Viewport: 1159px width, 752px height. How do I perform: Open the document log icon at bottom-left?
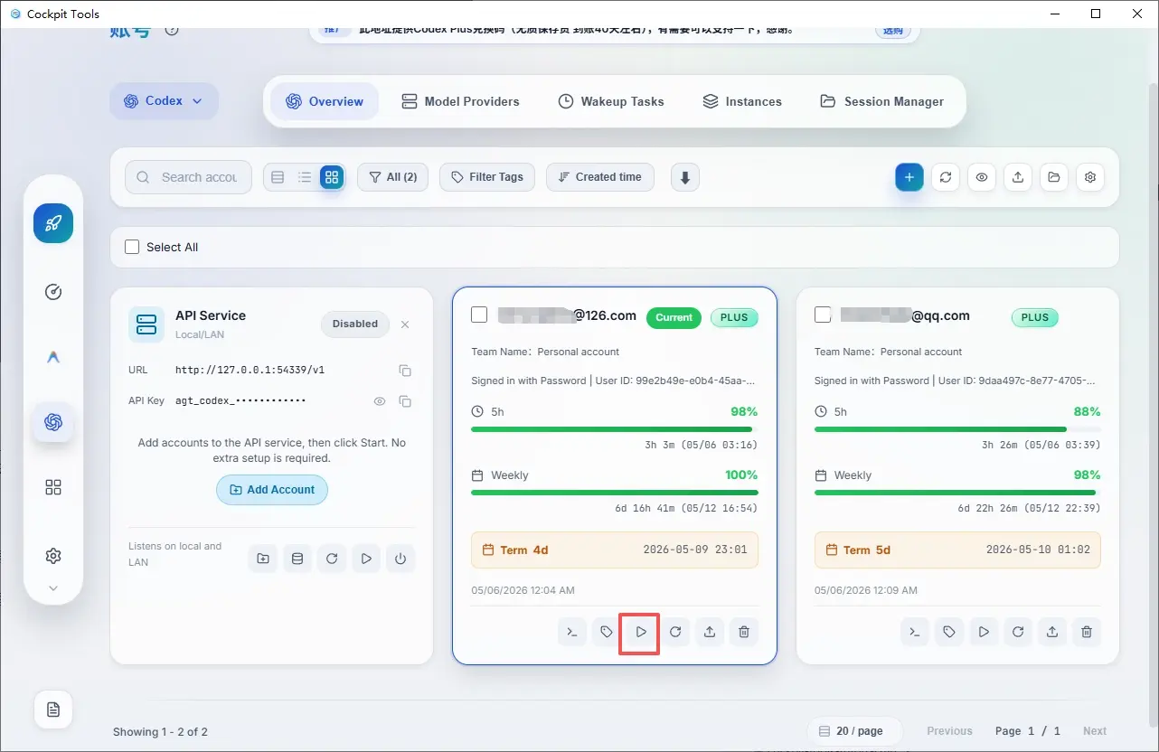53,710
